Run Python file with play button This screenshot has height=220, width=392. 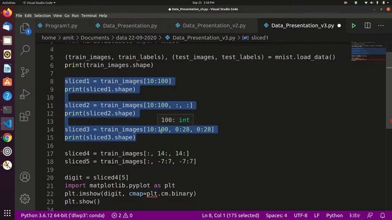[353, 26]
